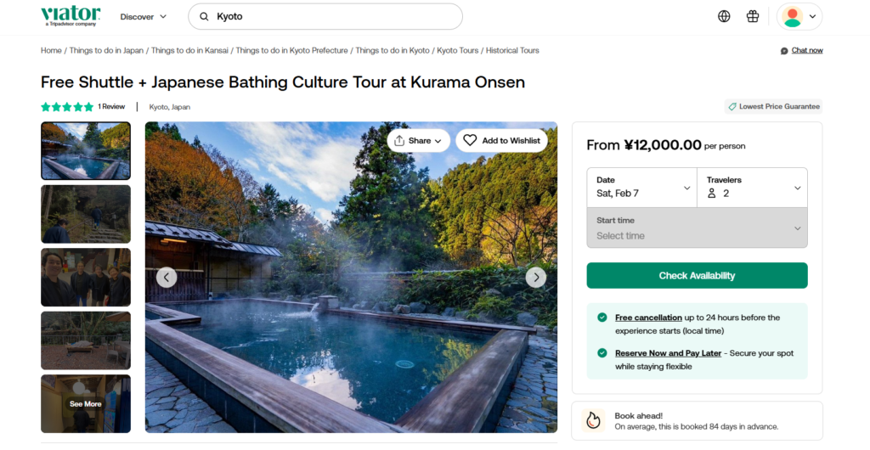Viewport: 870px width, 450px height.
Task: Click the See More photos thumbnail
Action: (86, 403)
